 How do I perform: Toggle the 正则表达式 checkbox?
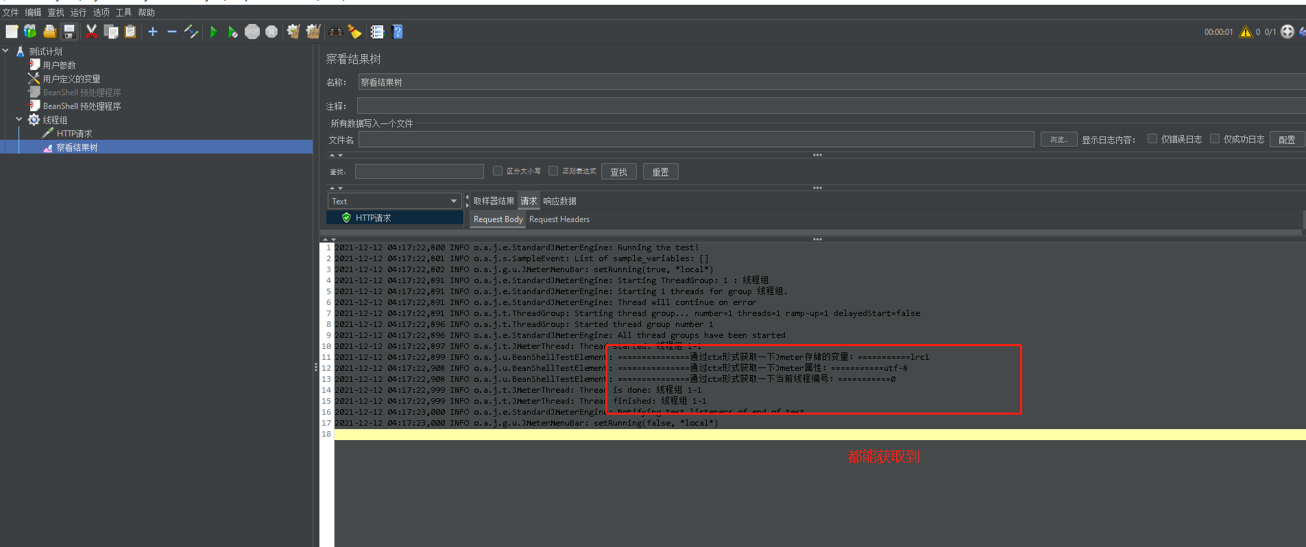tap(553, 171)
